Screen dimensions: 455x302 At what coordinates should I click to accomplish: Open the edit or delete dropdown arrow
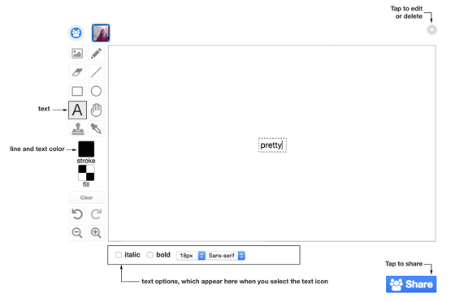[431, 30]
